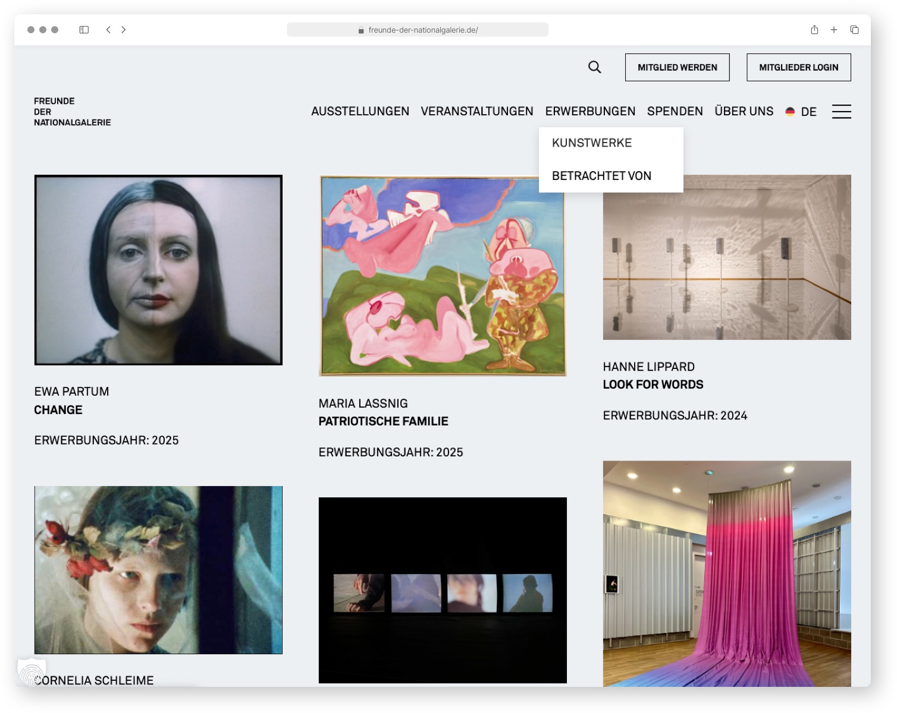Toggle the Safari sidebar
The width and height of the screenshot is (897, 713).
84,30
